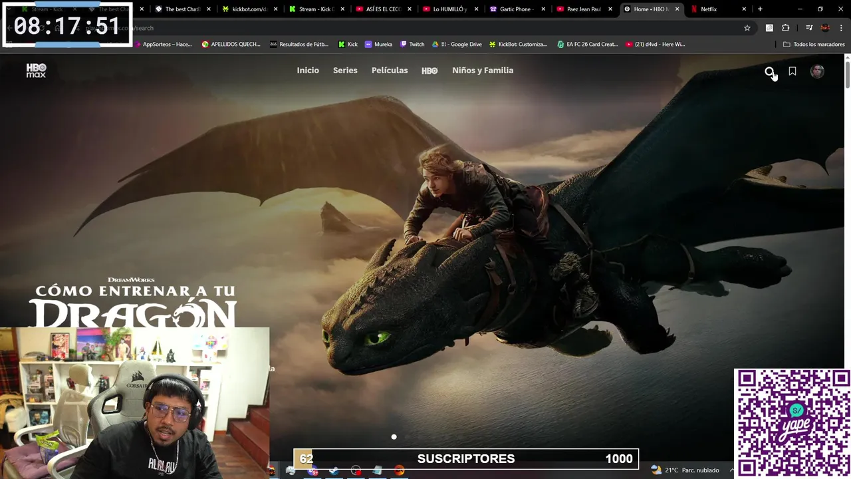851x479 pixels.
Task: Open Steam from the taskbar
Action: tap(334, 471)
